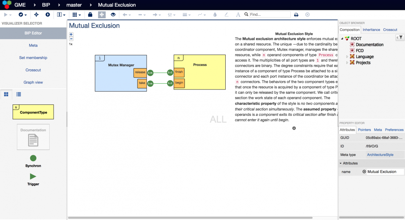Screen dimensions: 405x220
Task: Click the green Synchron connector icon
Action: pos(33,158)
